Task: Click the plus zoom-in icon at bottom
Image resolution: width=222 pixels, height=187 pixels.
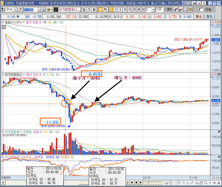Action: tap(214, 183)
